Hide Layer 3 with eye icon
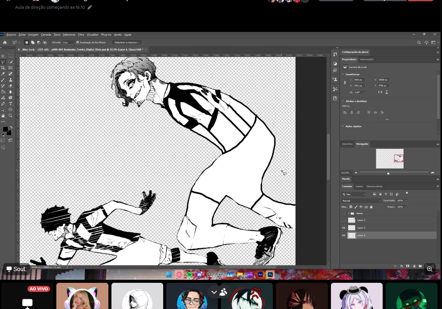Image resolution: width=442 pixels, height=309 pixels. (343, 228)
